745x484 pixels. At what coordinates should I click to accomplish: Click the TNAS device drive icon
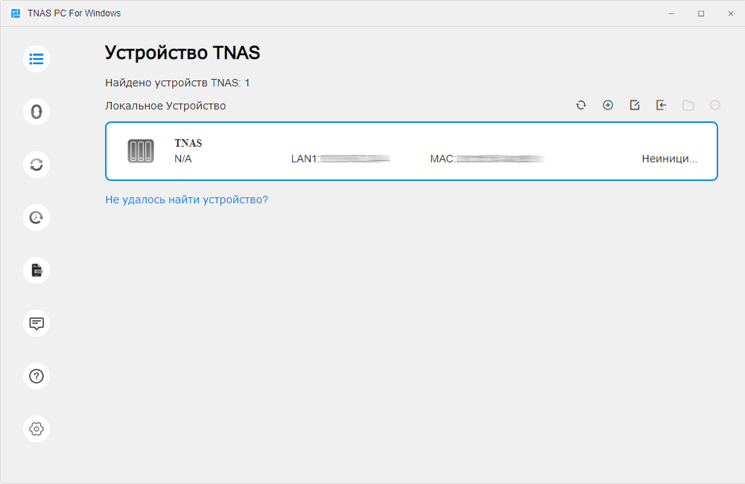pyautogui.click(x=141, y=151)
